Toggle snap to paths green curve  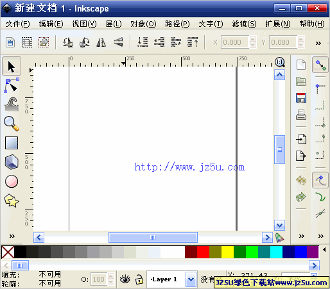pyautogui.click(x=320, y=197)
